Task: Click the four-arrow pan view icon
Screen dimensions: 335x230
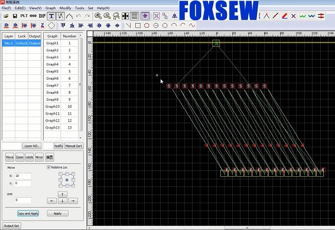Action: click(x=125, y=16)
